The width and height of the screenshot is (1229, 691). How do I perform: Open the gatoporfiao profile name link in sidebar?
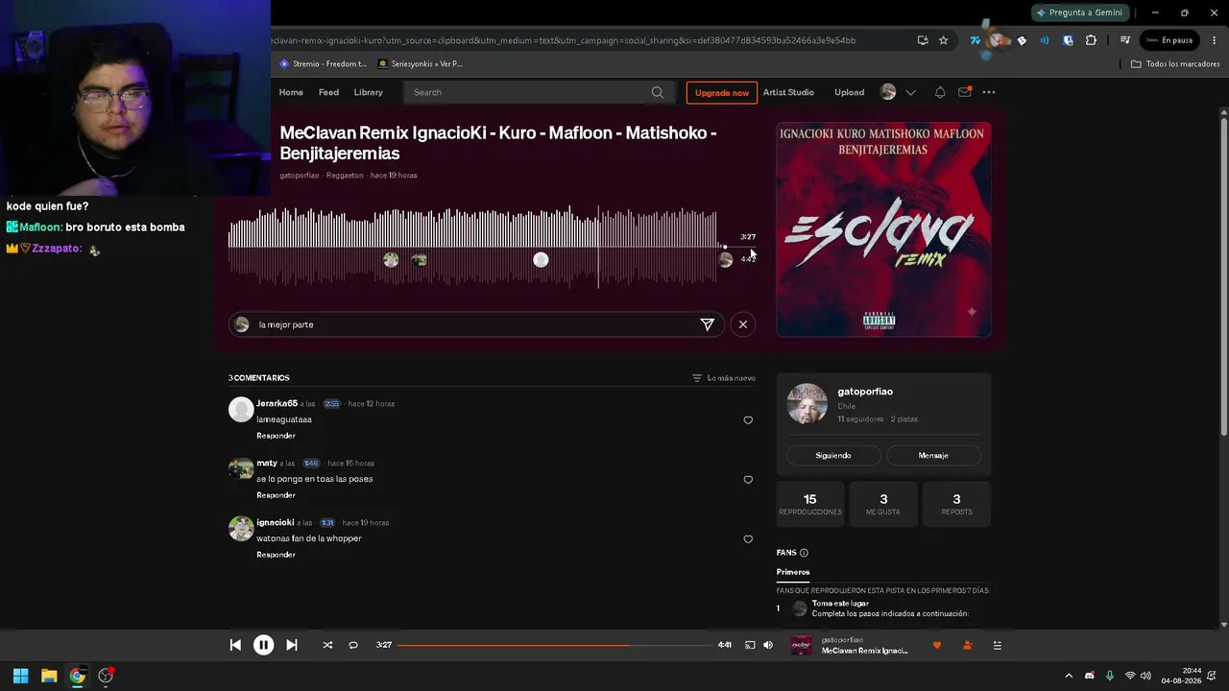click(x=865, y=392)
